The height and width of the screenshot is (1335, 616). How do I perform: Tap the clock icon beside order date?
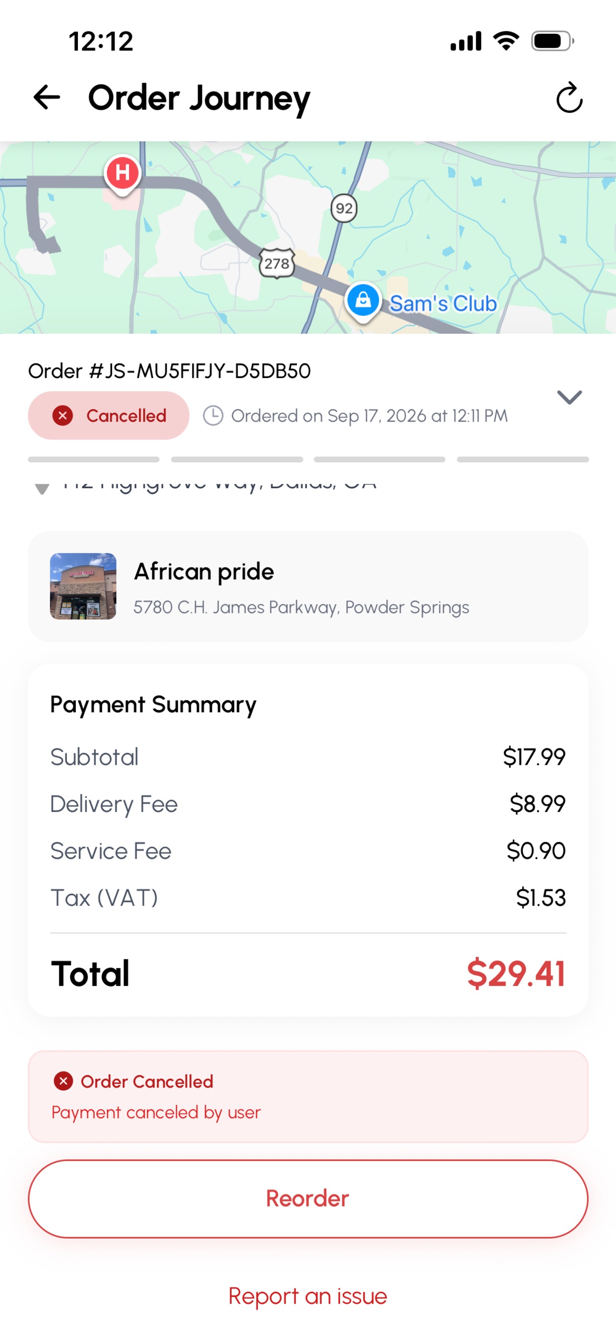click(x=213, y=416)
